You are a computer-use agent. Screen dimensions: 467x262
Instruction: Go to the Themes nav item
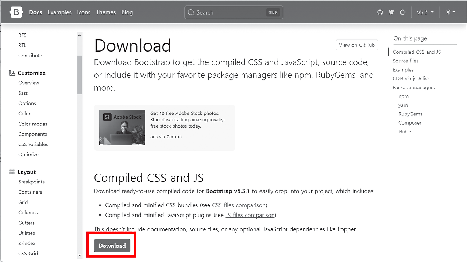pos(106,12)
